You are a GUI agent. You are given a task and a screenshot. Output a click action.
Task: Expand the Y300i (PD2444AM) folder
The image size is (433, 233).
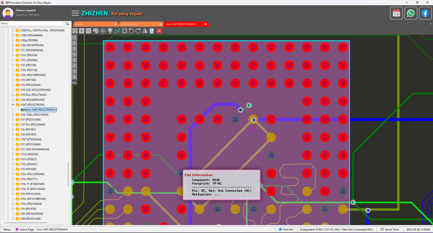pos(13,35)
